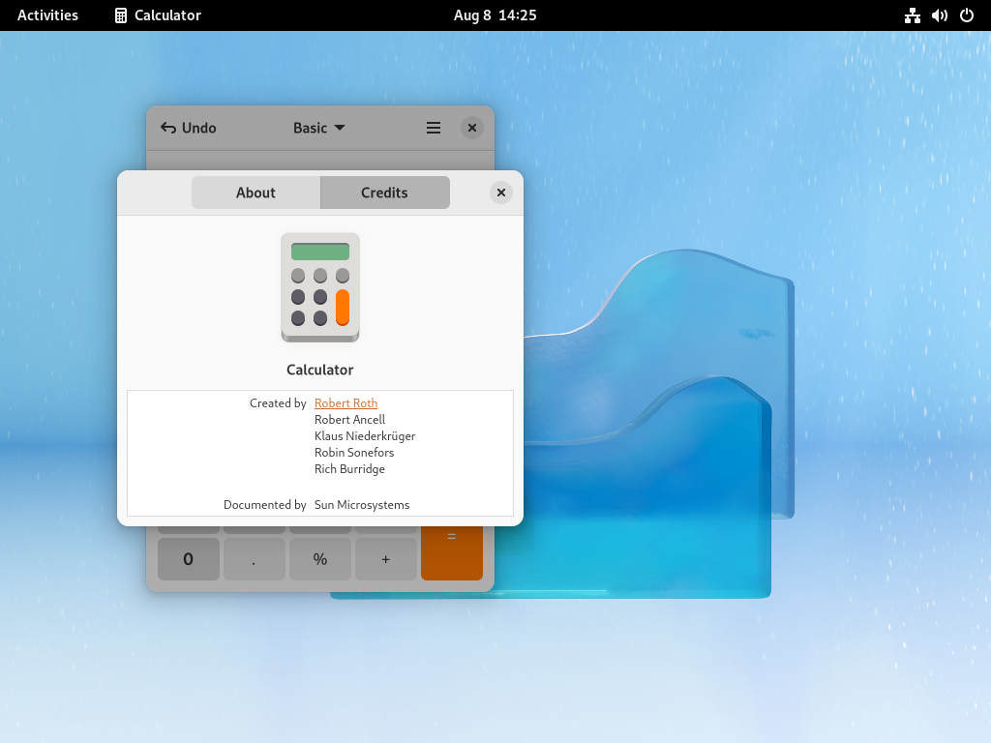Open the Activities overview
Screen dimensions: 991x743
coord(47,15)
